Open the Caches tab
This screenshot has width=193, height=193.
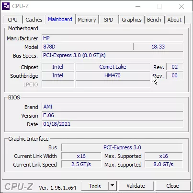(34, 20)
